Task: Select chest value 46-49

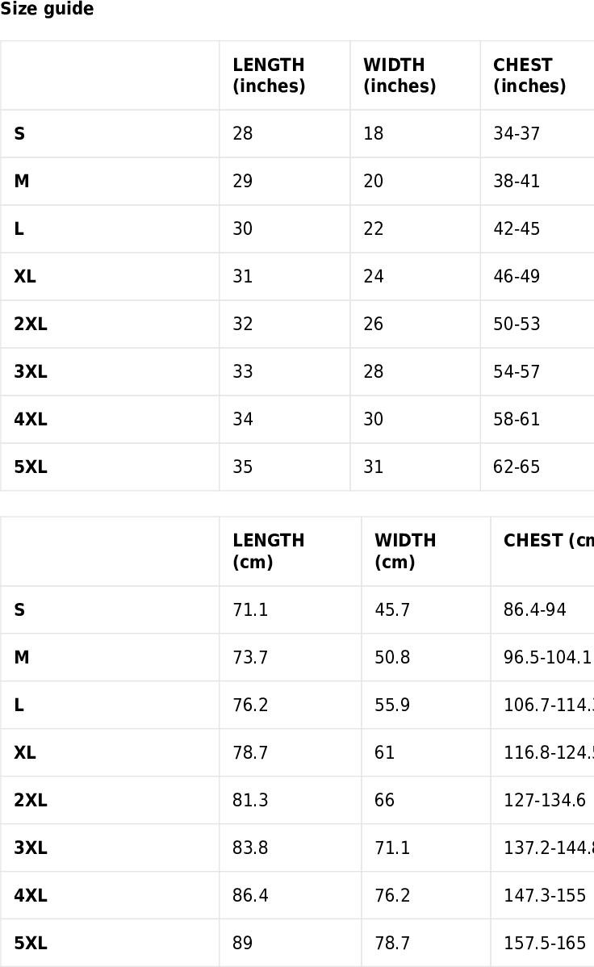Action: click(517, 276)
